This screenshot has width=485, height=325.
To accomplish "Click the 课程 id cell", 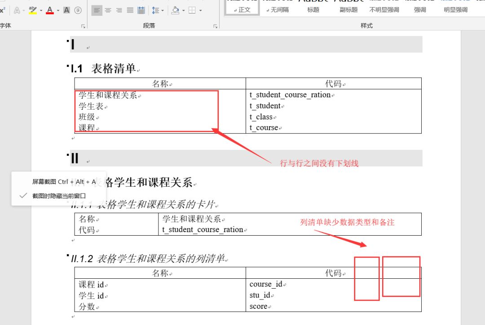I will click(91, 285).
